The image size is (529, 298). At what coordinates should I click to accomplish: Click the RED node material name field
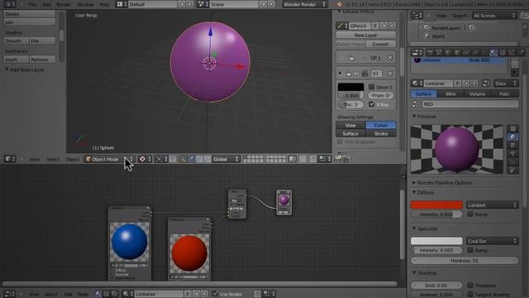[470, 104]
